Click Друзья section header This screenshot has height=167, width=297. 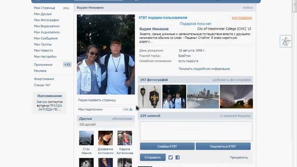pyautogui.click(x=85, y=119)
